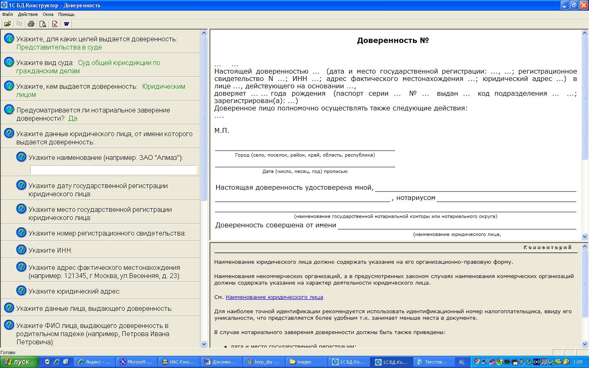This screenshot has width=589, height=368.
Task: Switch to the 'ИАС Конс...' taskbar window
Action: (179, 362)
